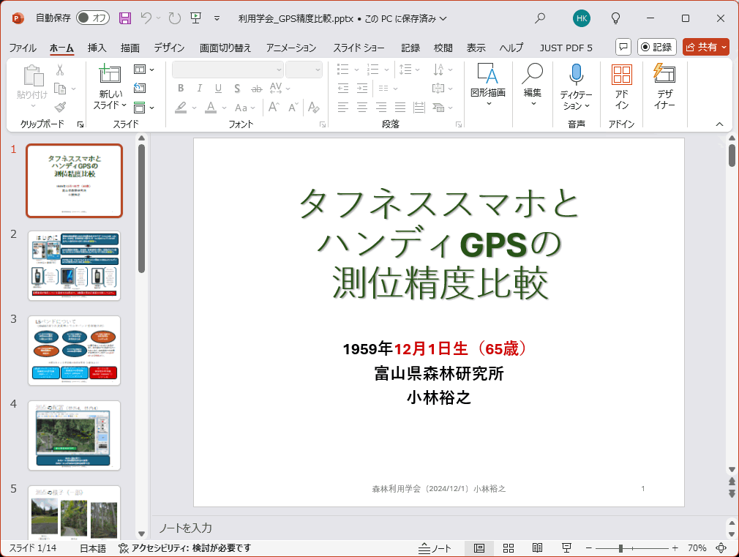Switch to slide sorter view icon

point(508,548)
